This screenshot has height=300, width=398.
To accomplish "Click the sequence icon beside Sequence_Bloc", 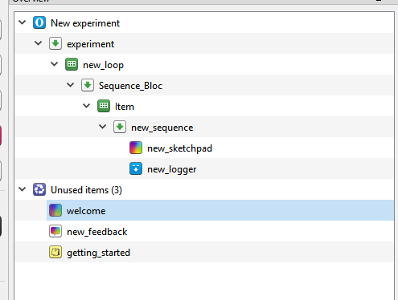I will coord(88,85).
